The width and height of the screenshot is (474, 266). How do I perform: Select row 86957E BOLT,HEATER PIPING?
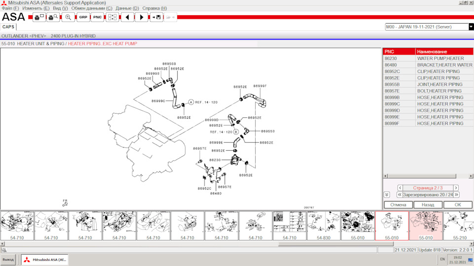(428, 91)
